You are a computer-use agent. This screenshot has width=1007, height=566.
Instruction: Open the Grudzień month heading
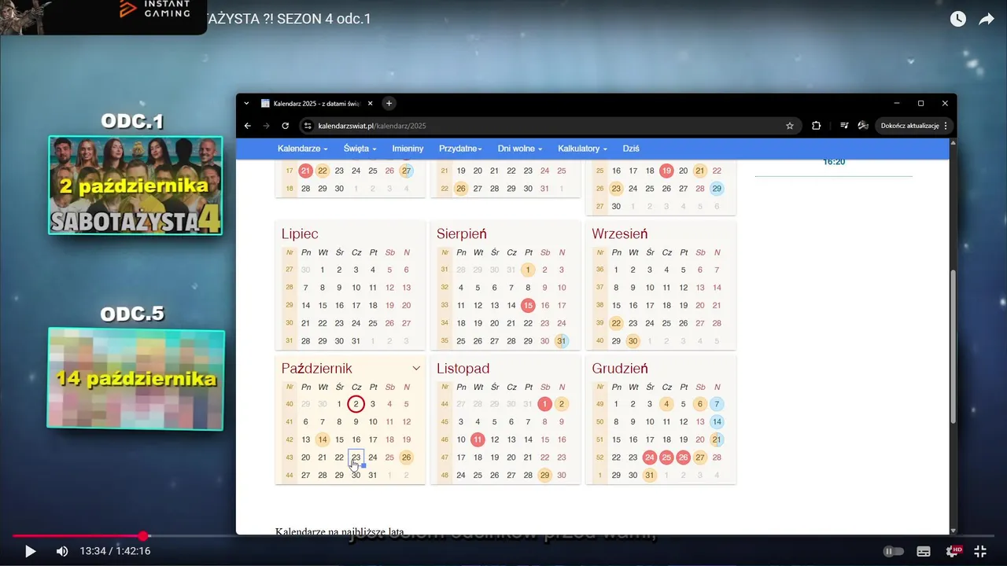pyautogui.click(x=620, y=369)
